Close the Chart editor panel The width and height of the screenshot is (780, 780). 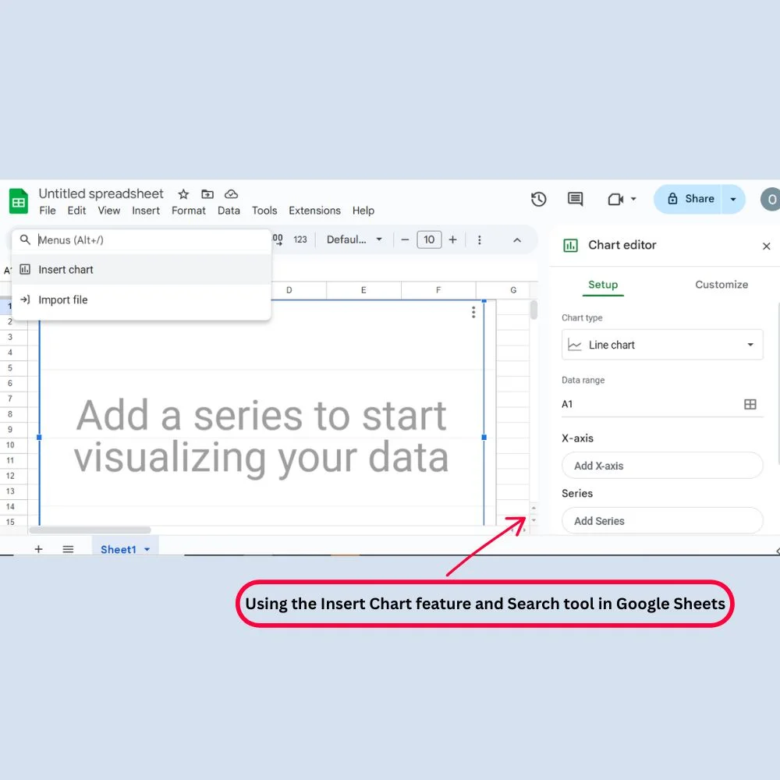[x=766, y=246]
